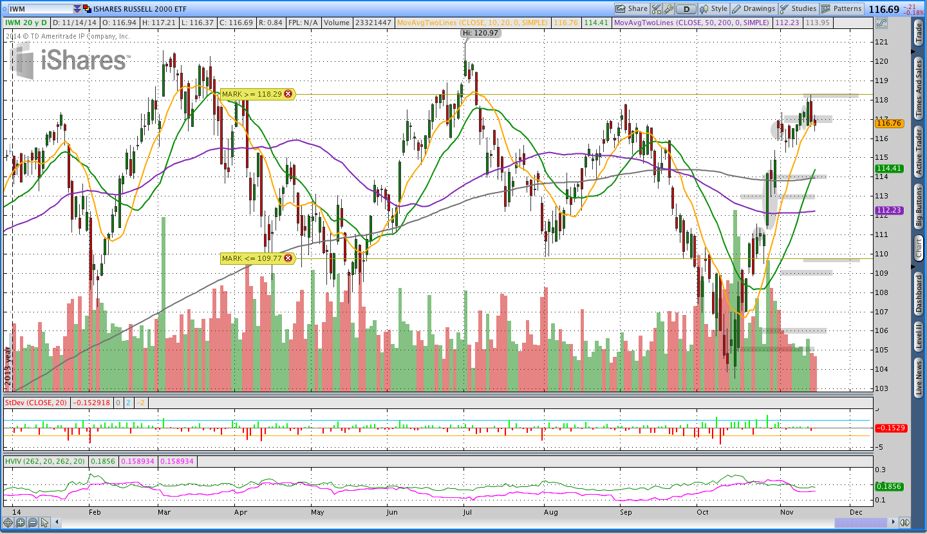The width and height of the screenshot is (927, 534).
Task: Click the small circle left of symbol field
Action: [4, 9]
